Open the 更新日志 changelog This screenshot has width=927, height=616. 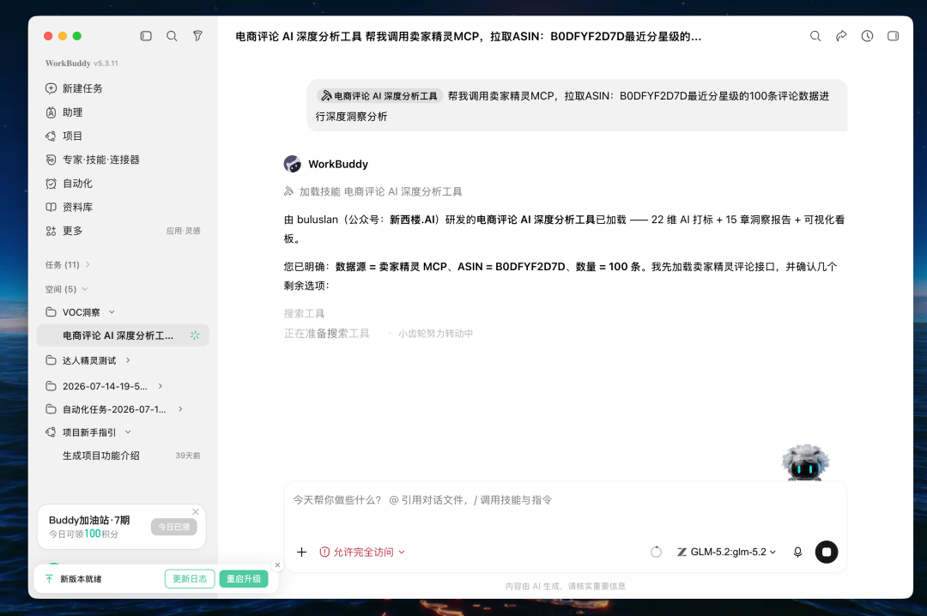(x=189, y=579)
